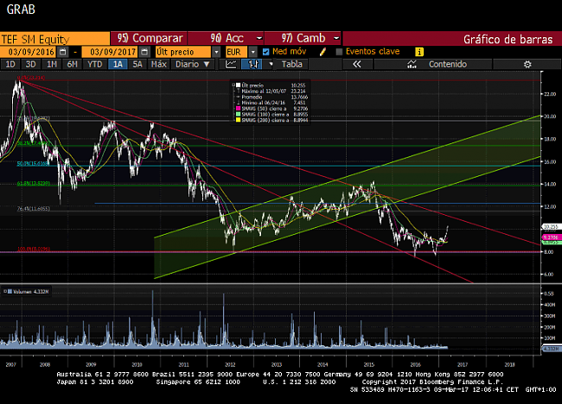
Task: Toggle legend collapse box beside Últ precio
Action: tap(233, 85)
